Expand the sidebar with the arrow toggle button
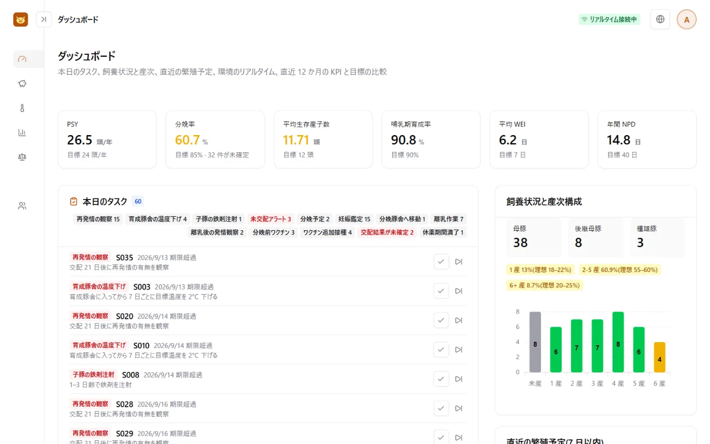Screen dimensions: 710x444 (x=44, y=19)
